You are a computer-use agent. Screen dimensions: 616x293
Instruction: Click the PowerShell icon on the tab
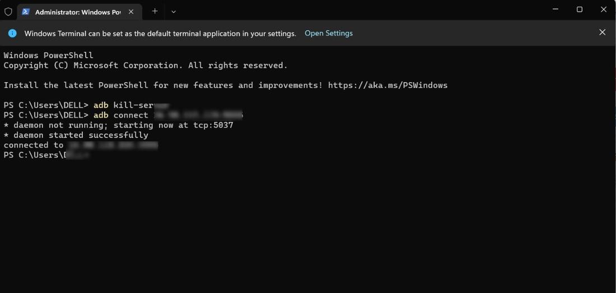pos(26,11)
